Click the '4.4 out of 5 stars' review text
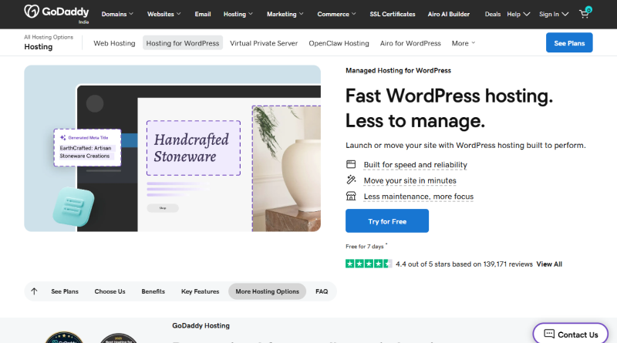This screenshot has width=617, height=343. [464, 264]
